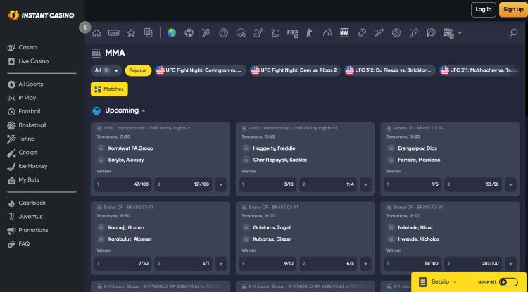Viewport: 528px width, 292px height.
Task: Go to Live Casino in sidebar
Action: click(33, 61)
